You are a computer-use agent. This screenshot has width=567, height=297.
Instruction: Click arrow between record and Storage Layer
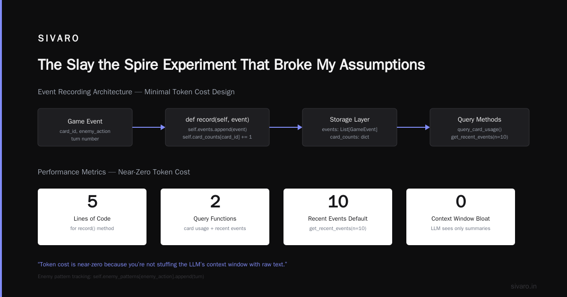coord(286,127)
